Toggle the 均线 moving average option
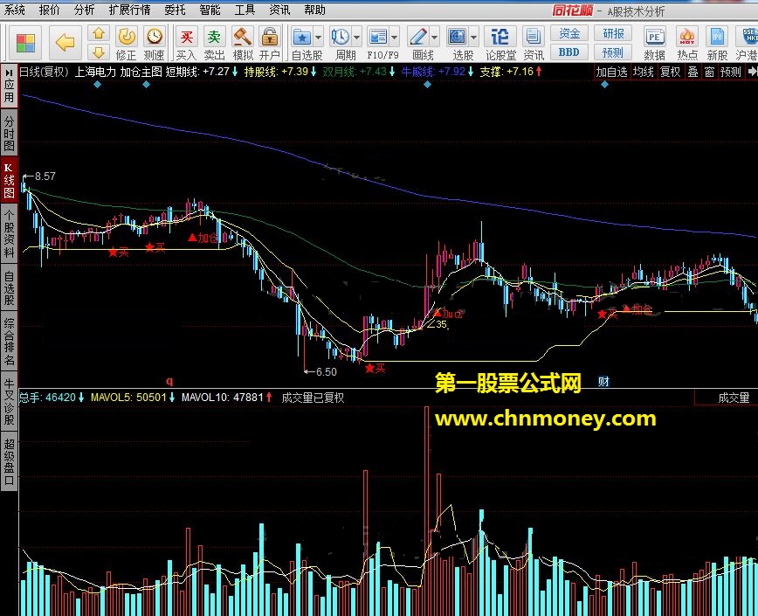Screen dimensions: 758x616 (643, 72)
